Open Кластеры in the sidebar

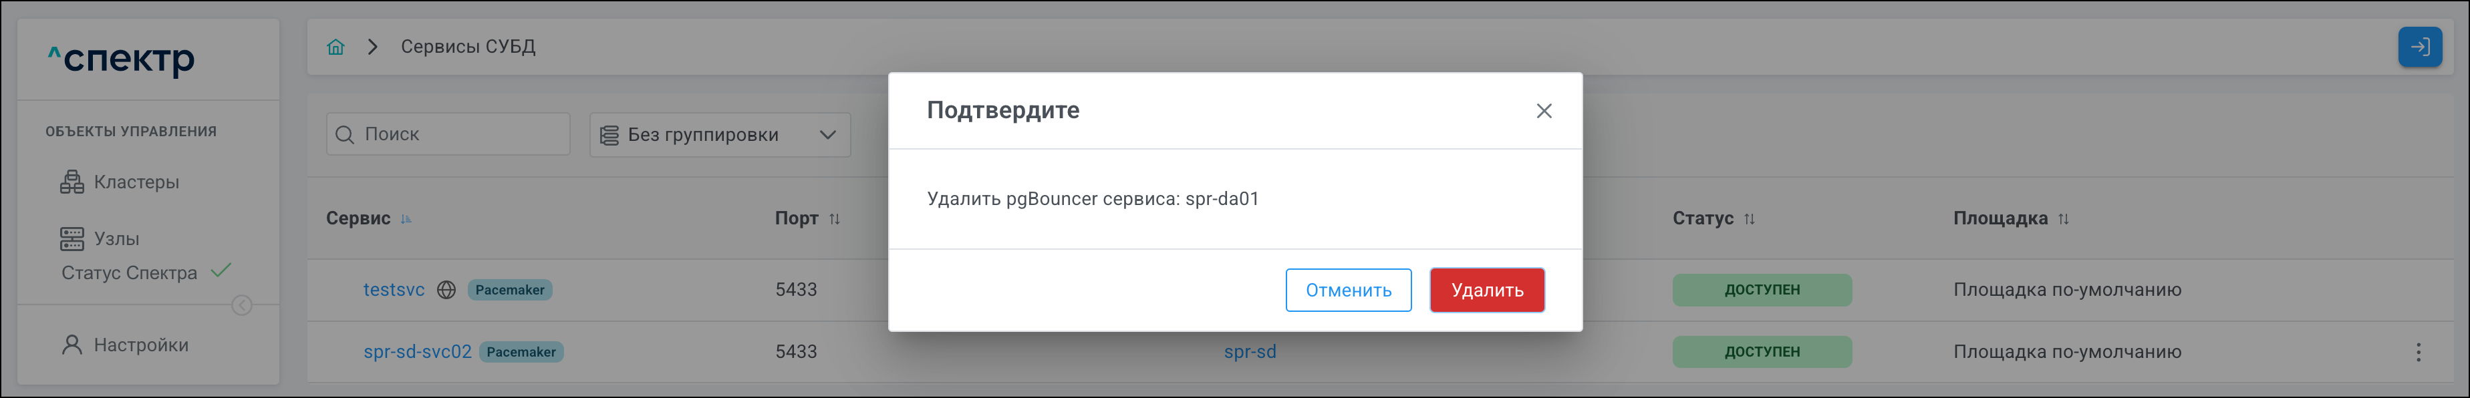(x=135, y=182)
